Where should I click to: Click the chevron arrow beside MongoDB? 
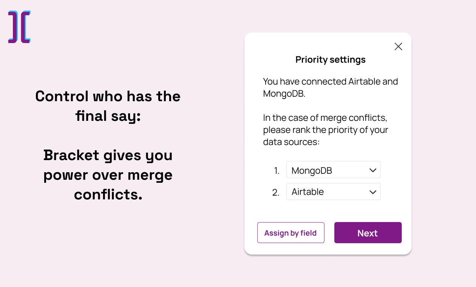coord(373,170)
